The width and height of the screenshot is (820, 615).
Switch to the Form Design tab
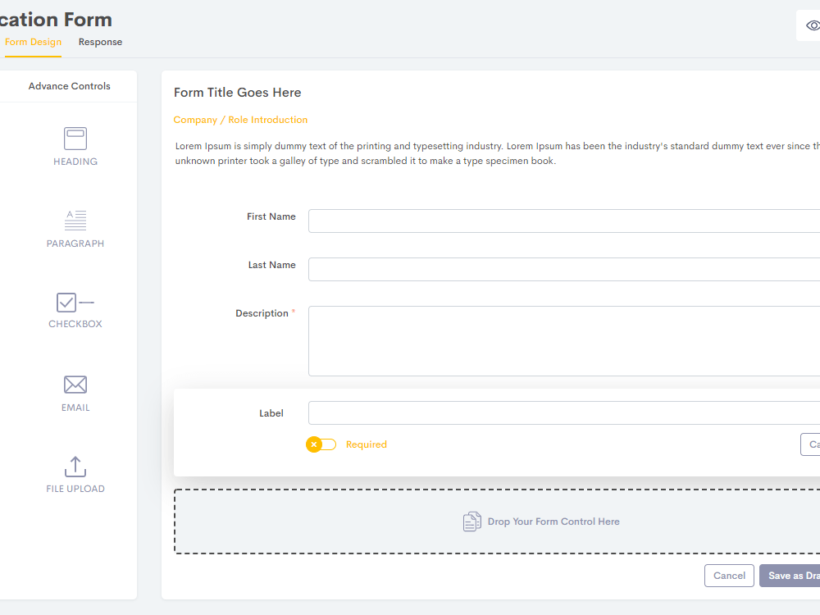pyautogui.click(x=33, y=42)
